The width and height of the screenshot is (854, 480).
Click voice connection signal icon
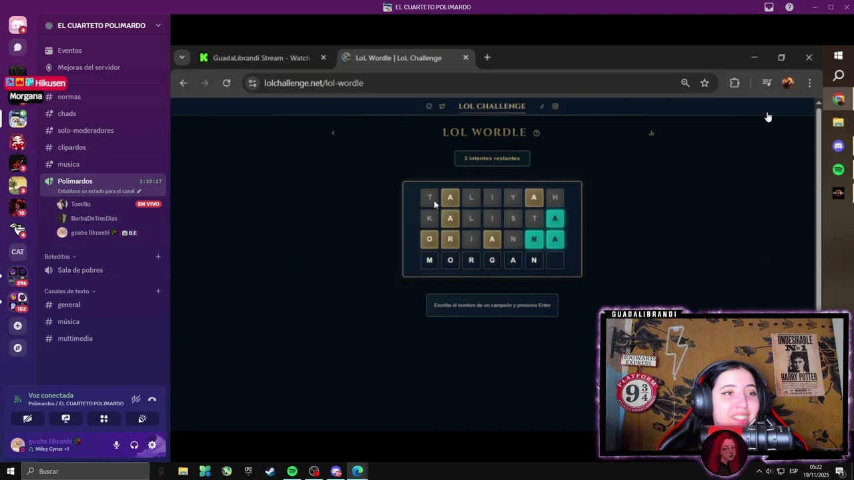click(x=18, y=399)
